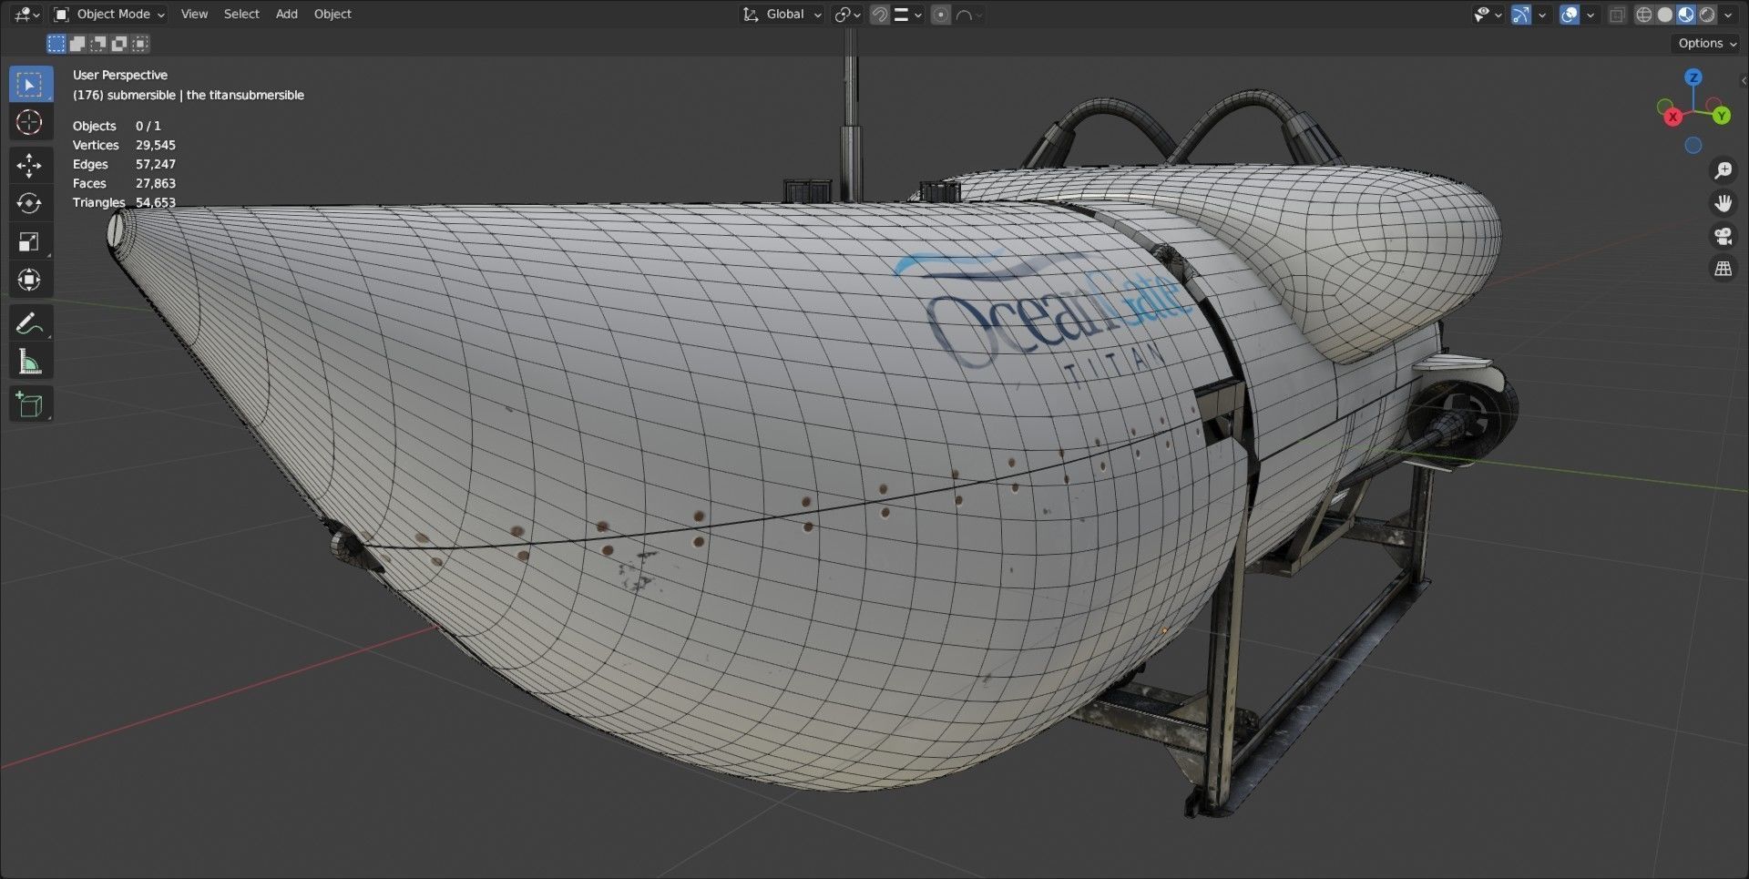Open the Select menu

pos(241,15)
